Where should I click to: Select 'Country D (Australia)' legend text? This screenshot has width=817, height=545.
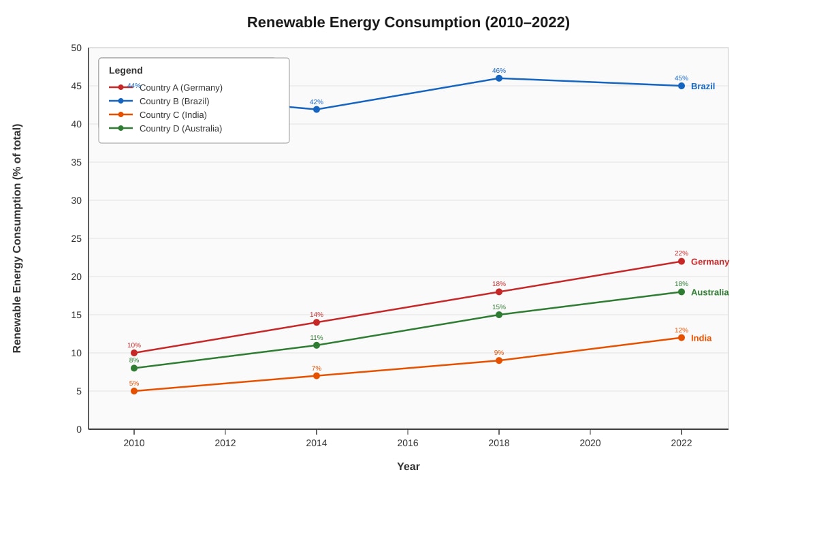(x=180, y=129)
